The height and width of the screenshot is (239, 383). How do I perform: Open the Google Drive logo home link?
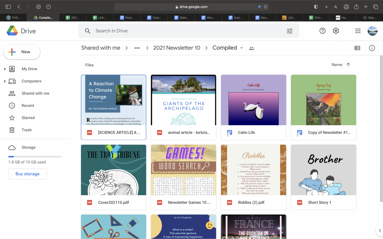(21, 31)
